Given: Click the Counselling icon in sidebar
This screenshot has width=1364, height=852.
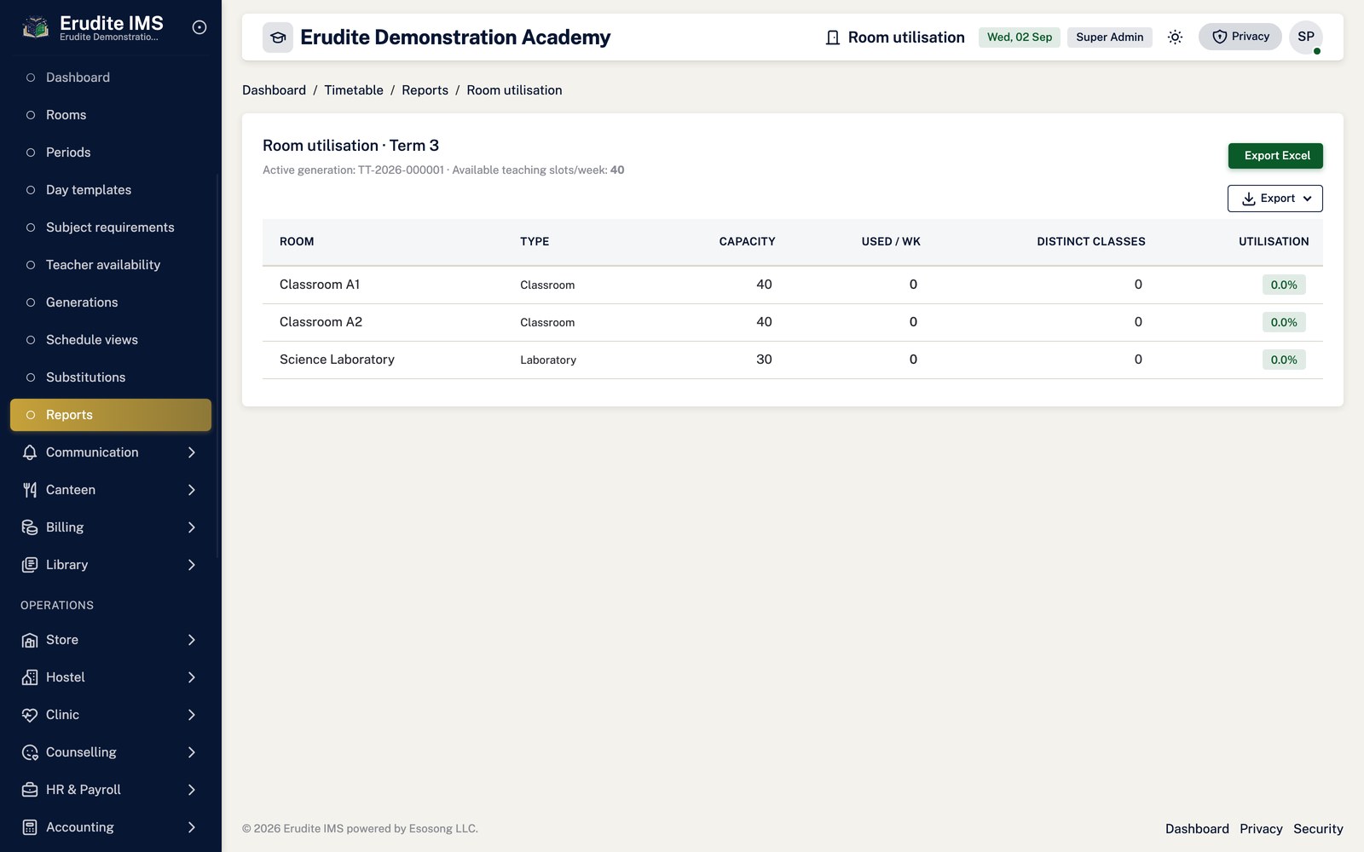Looking at the screenshot, I should point(30,752).
